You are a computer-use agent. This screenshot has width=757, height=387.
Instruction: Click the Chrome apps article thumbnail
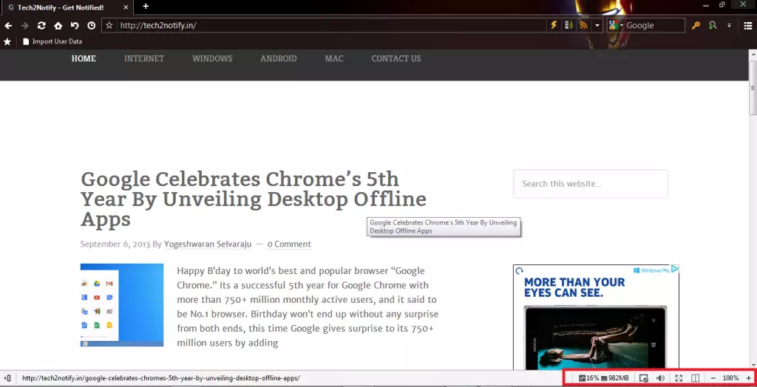122,305
